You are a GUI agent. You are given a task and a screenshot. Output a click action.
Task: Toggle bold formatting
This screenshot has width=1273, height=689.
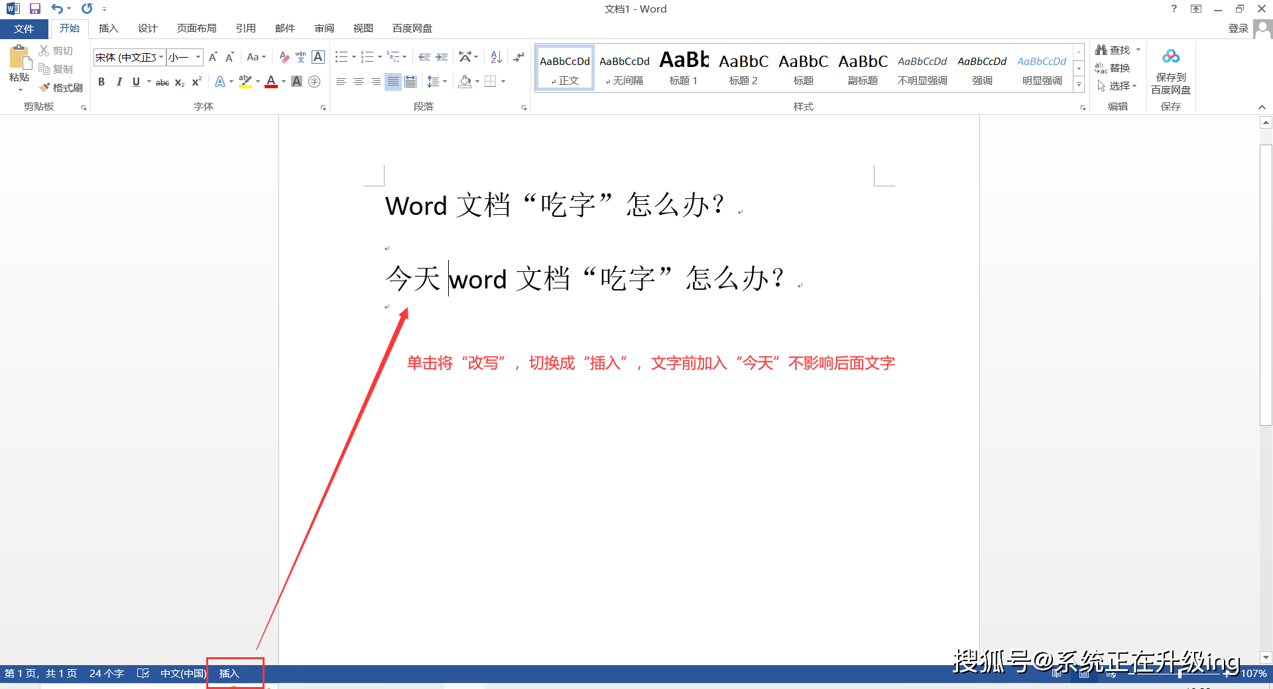(101, 82)
